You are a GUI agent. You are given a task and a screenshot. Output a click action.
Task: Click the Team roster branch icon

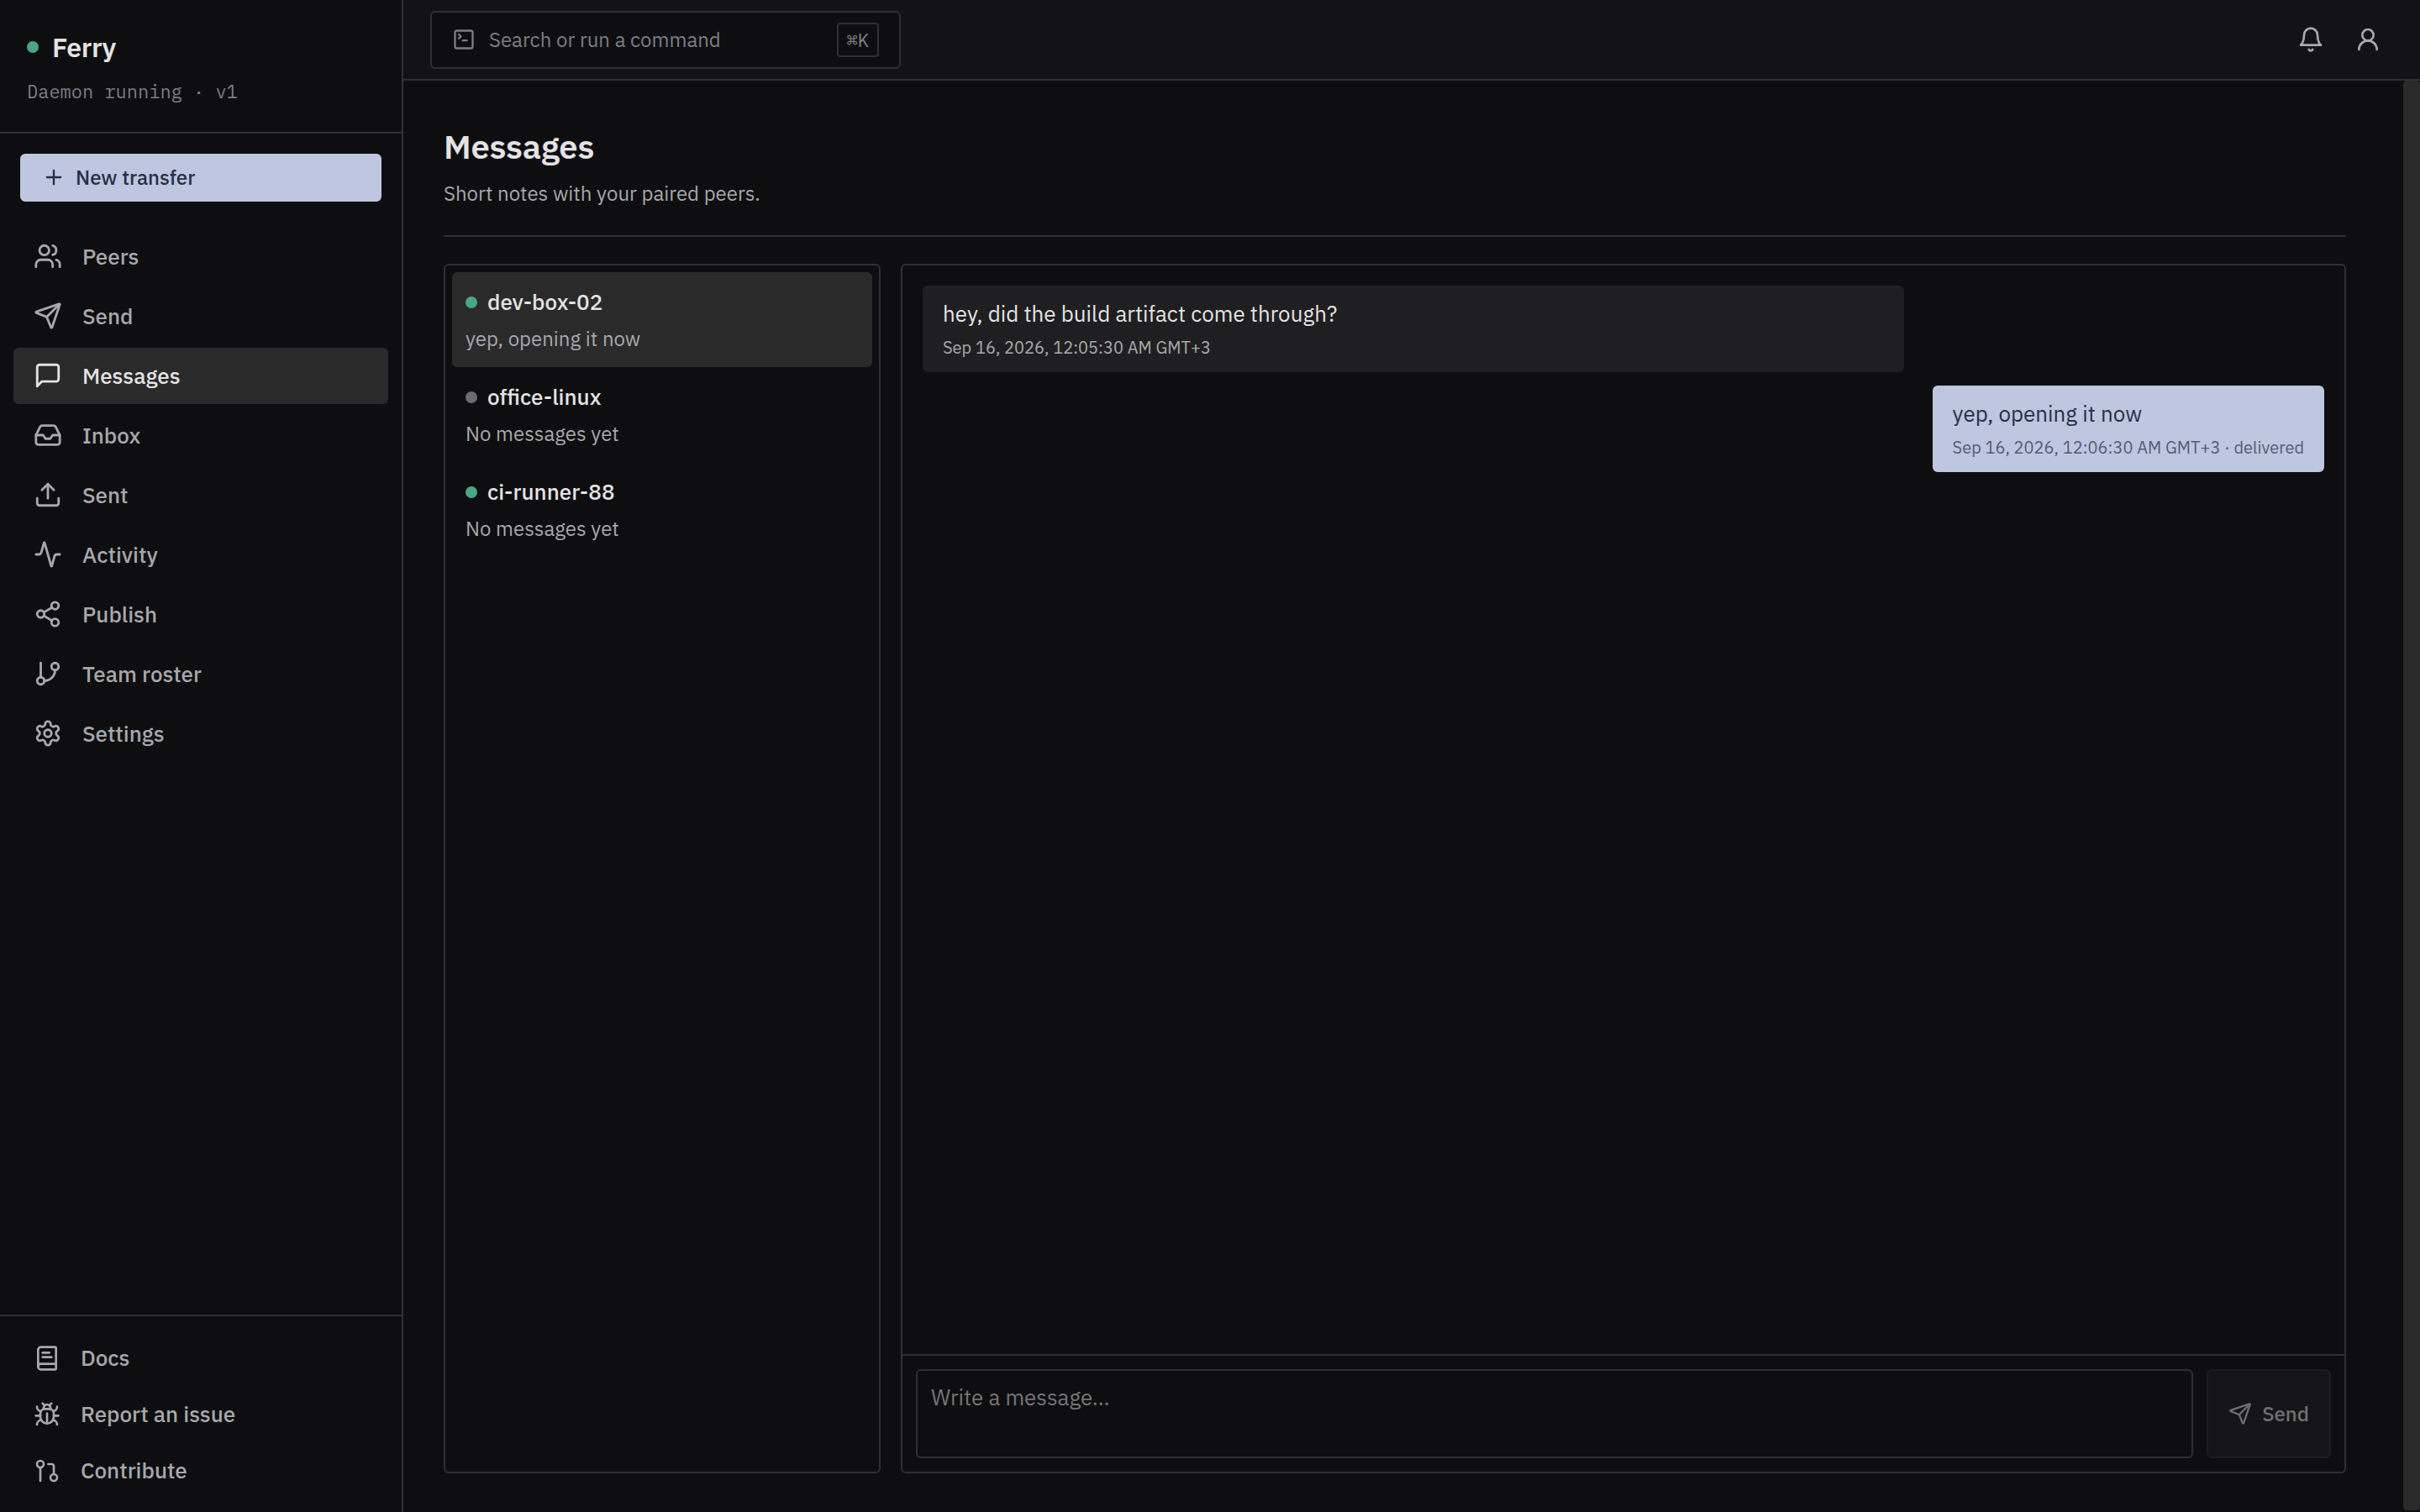click(47, 674)
